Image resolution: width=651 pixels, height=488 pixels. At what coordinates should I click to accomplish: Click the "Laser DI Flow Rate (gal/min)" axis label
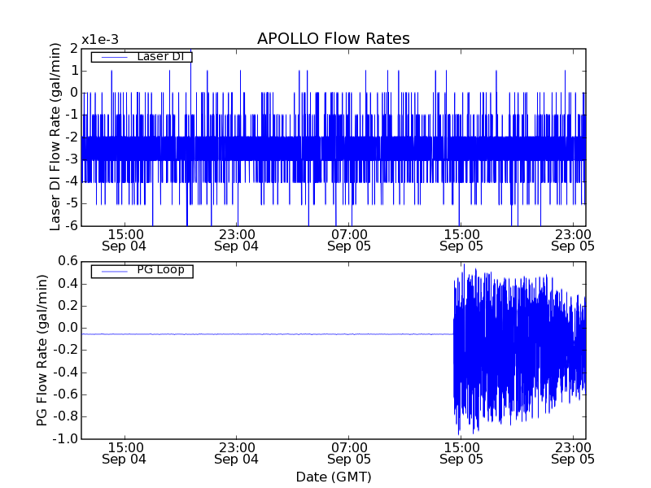pyautogui.click(x=55, y=137)
